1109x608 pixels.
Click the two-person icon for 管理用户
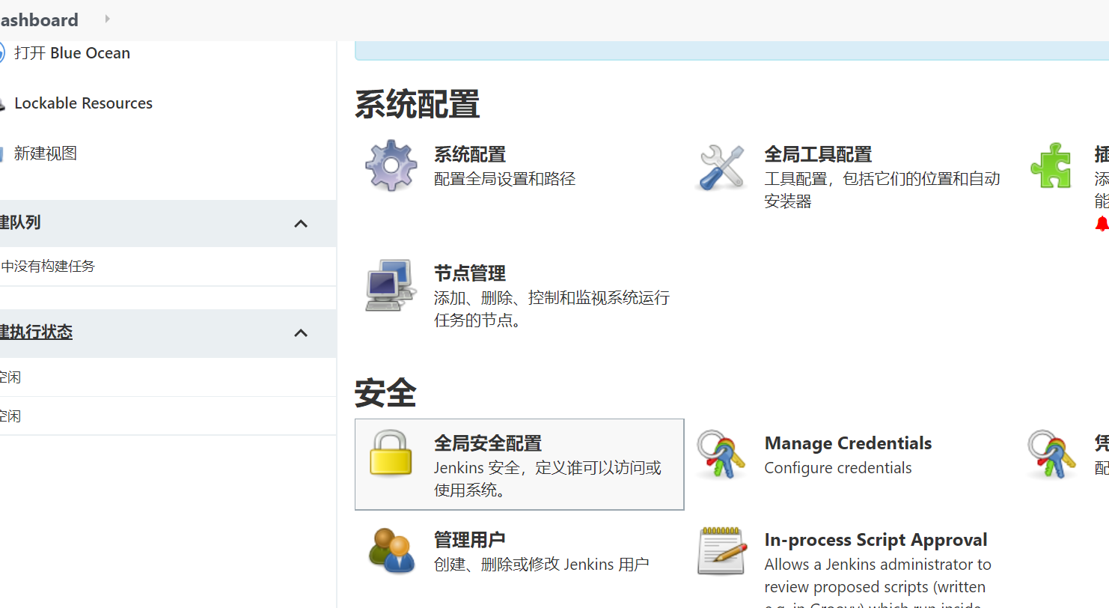coord(391,550)
